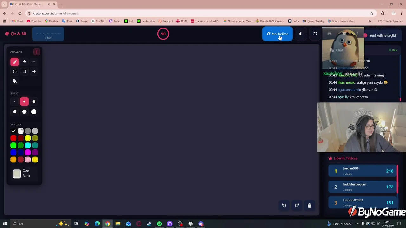Open the Chrome apps grid
This screenshot has height=228, width=406.
(x=4, y=21)
